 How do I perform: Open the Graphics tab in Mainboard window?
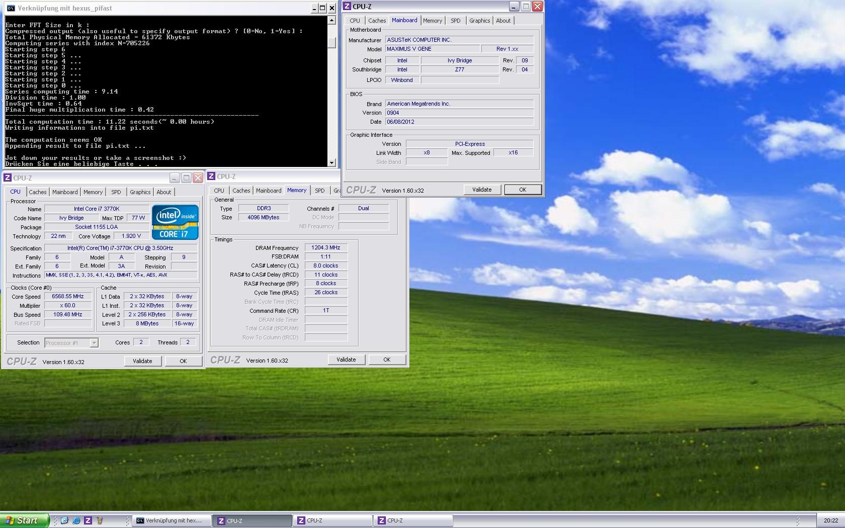pyautogui.click(x=479, y=21)
